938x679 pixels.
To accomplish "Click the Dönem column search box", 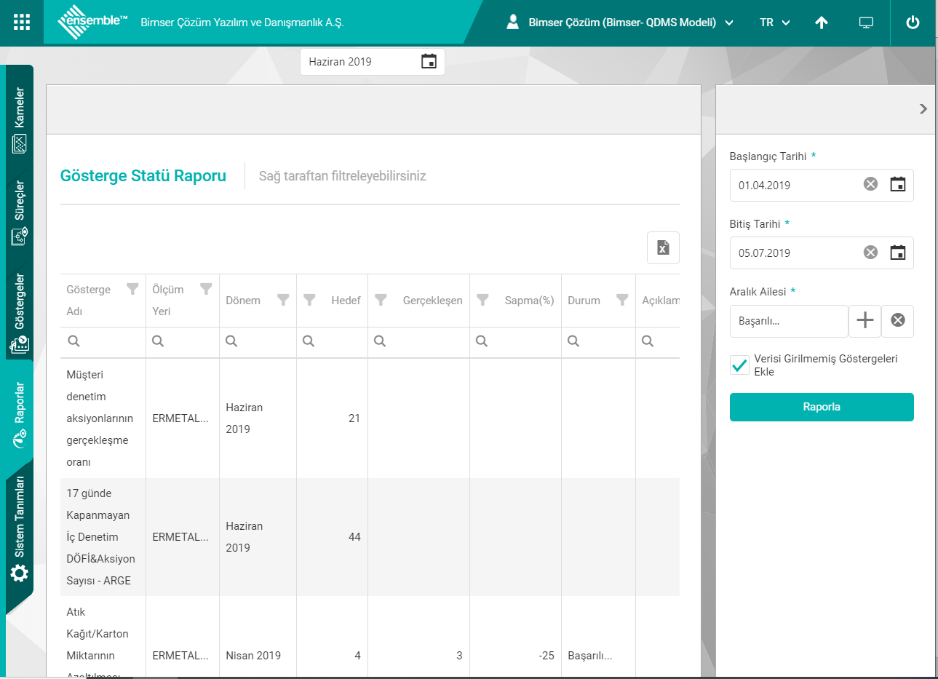I will click(x=258, y=341).
